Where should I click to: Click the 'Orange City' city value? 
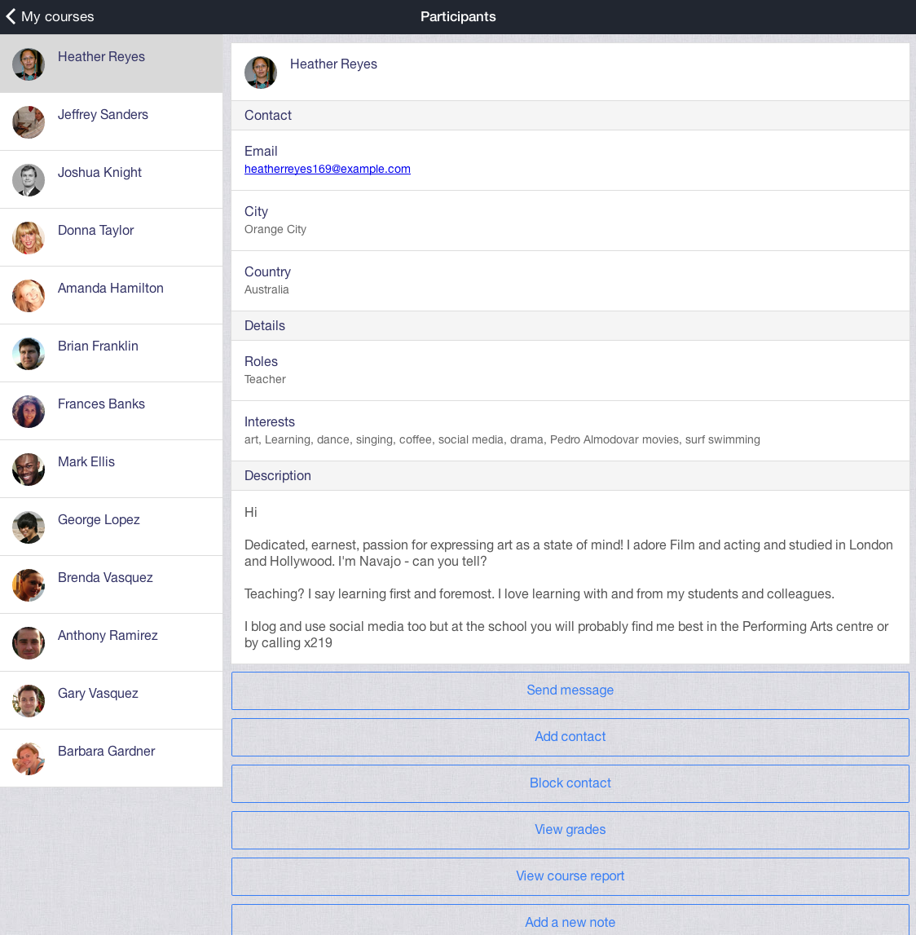coord(275,230)
